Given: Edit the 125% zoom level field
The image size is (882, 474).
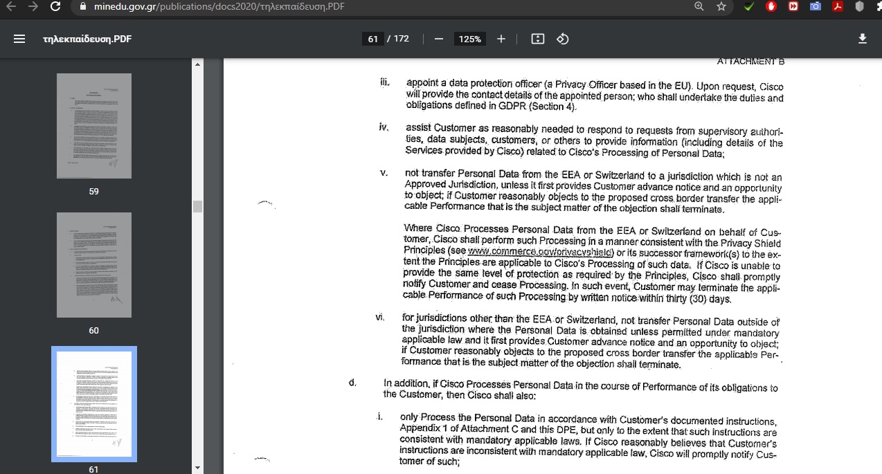Looking at the screenshot, I should (469, 39).
